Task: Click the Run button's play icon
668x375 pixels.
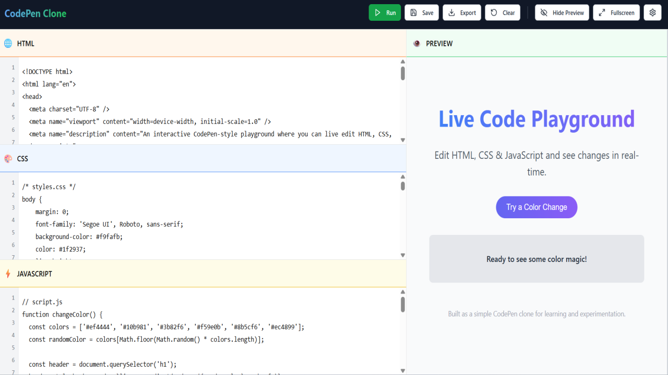Action: click(376, 12)
